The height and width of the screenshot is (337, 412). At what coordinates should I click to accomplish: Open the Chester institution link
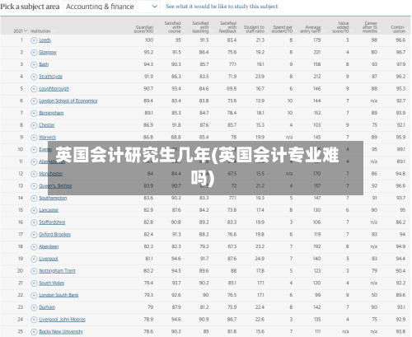pos(47,125)
